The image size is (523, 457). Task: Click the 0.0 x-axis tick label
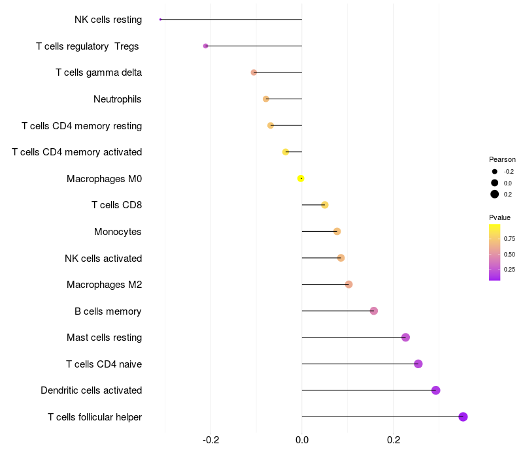click(302, 441)
